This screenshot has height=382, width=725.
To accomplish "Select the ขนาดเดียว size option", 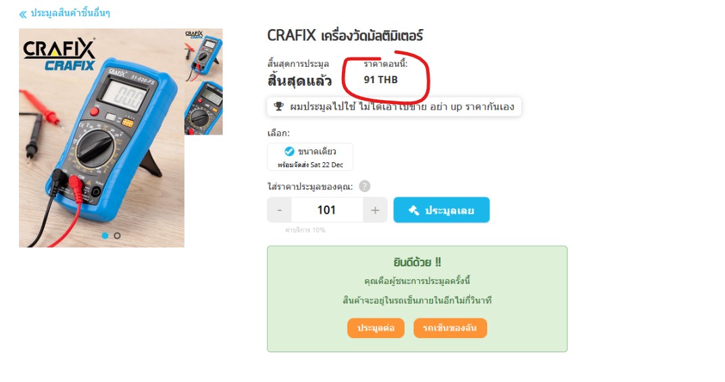I will [310, 157].
